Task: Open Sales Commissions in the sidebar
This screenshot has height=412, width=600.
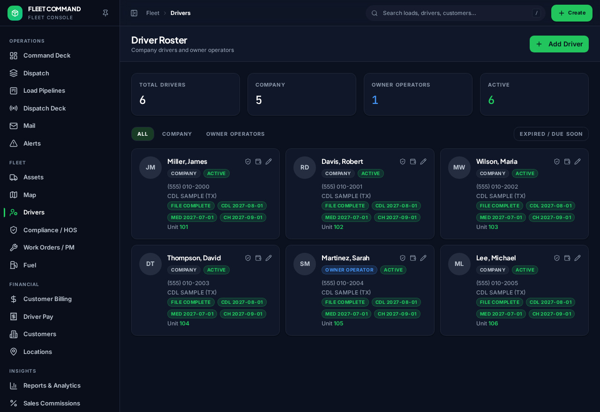Action: 60,403
